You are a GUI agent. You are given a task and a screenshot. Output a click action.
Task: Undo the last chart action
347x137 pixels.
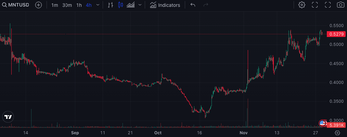pyautogui.click(x=193, y=5)
